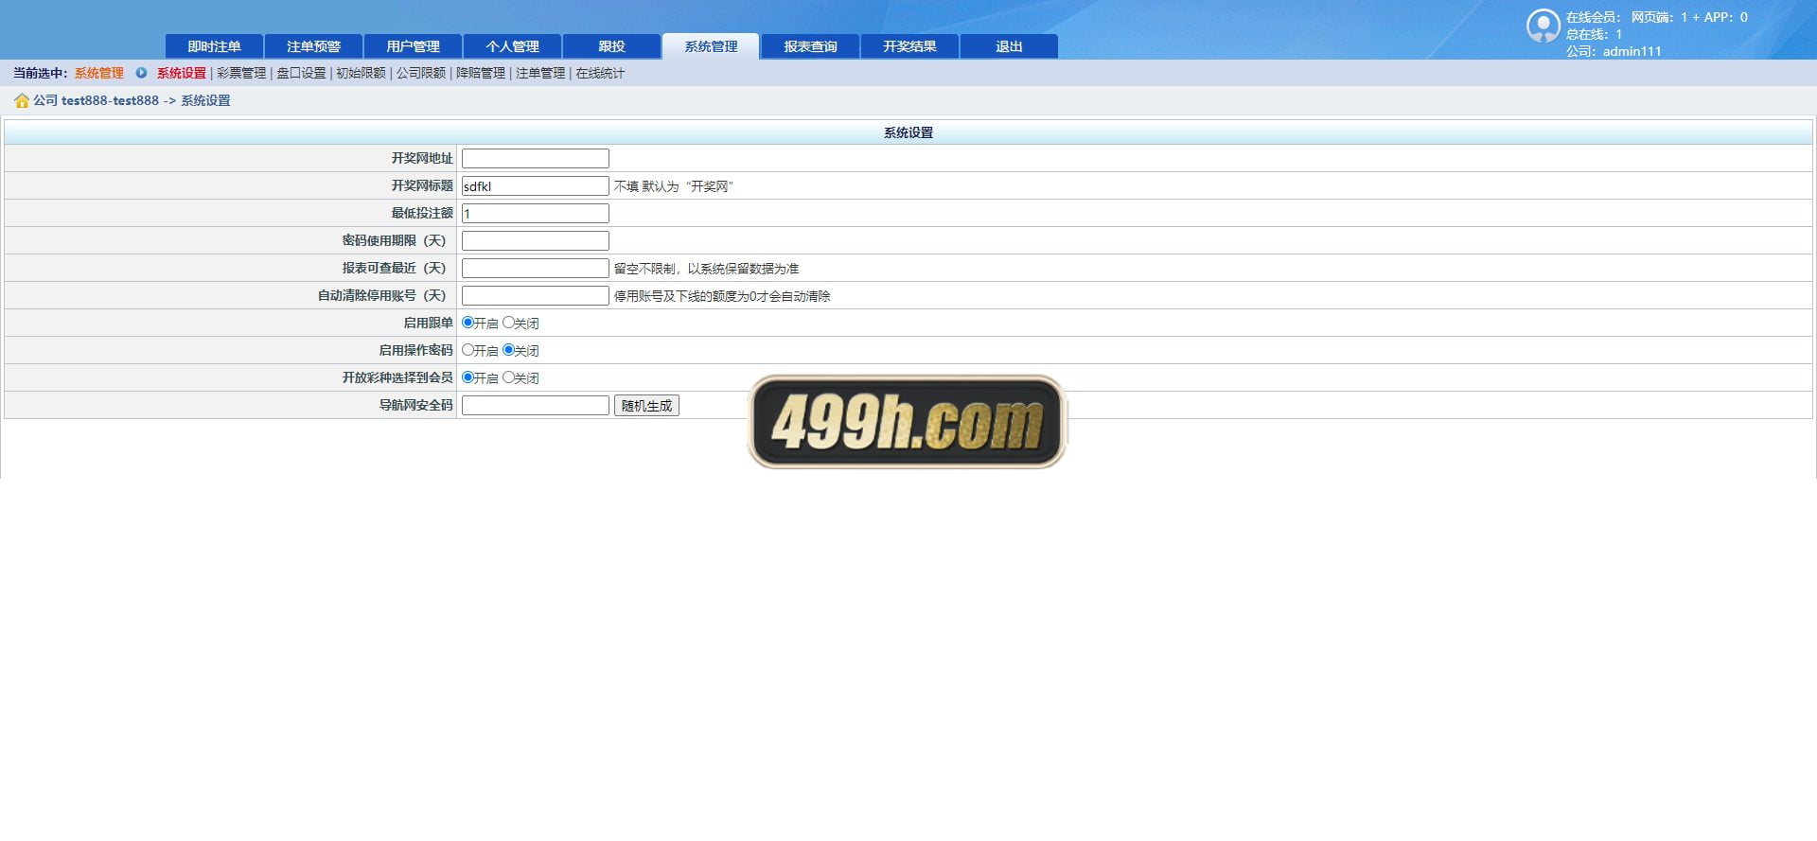
Task: Go to 降赔管理 submenu link
Action: pos(481,73)
